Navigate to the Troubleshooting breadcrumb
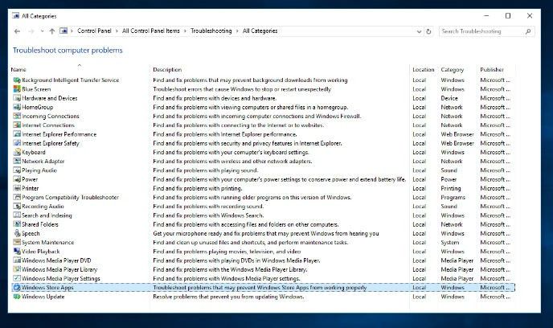Image resolution: width=553 pixels, height=328 pixels. tap(211, 31)
